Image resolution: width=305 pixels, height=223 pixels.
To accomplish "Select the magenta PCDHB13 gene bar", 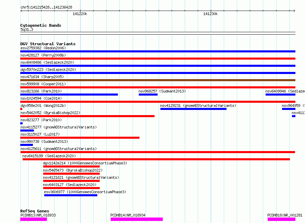I will tap(34, 219).
